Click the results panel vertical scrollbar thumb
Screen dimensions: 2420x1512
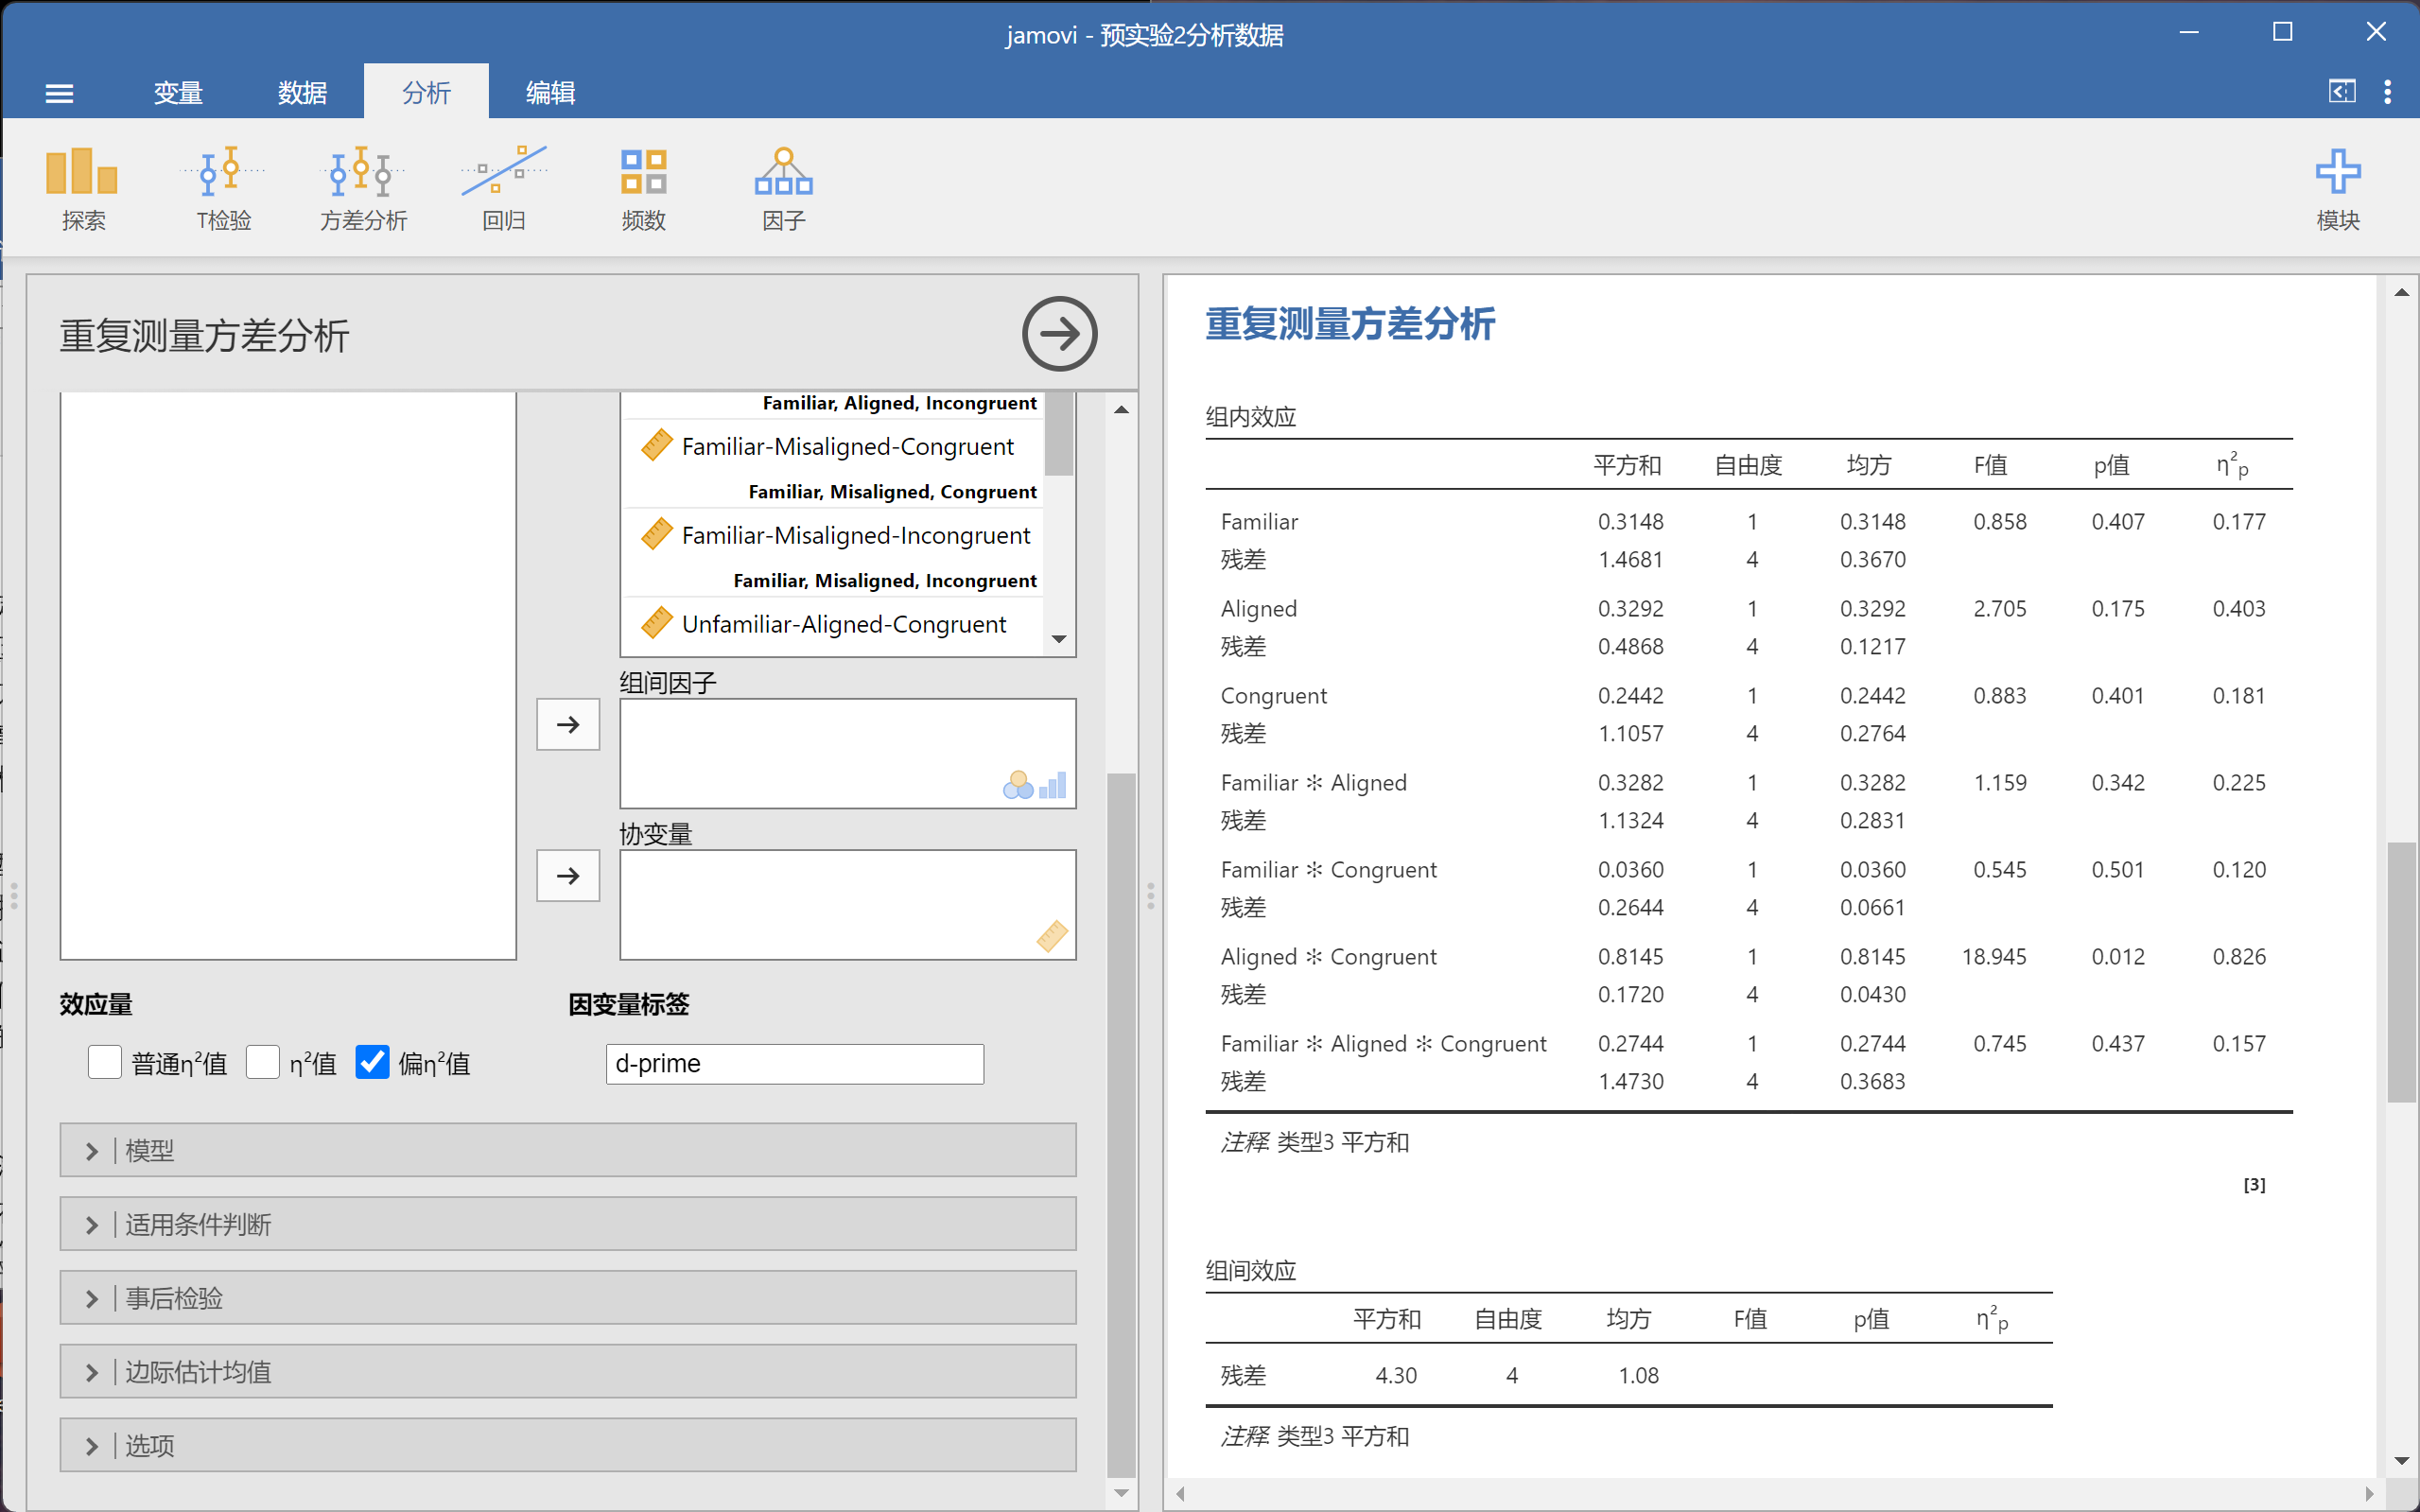(2401, 972)
